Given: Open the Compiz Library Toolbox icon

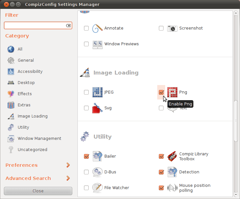Looking at the screenshot, I should point(172,156).
